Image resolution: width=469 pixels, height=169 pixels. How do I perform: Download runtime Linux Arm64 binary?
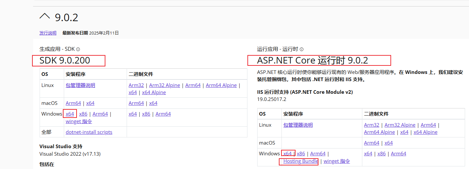click(428, 125)
